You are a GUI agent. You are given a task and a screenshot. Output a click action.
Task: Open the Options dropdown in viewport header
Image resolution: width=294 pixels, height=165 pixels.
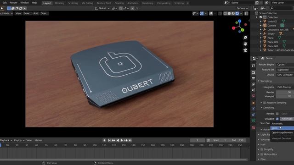pyautogui.click(x=242, y=8)
